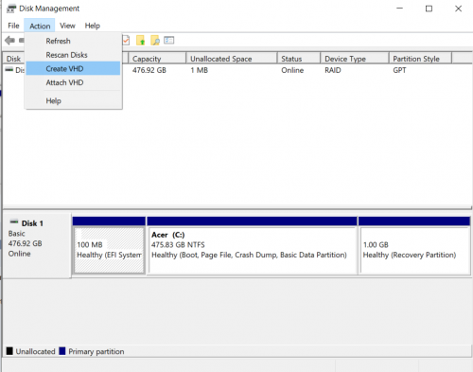Minimize the Disk Management window
Image resolution: width=473 pixels, height=372 pixels.
(x=400, y=9)
